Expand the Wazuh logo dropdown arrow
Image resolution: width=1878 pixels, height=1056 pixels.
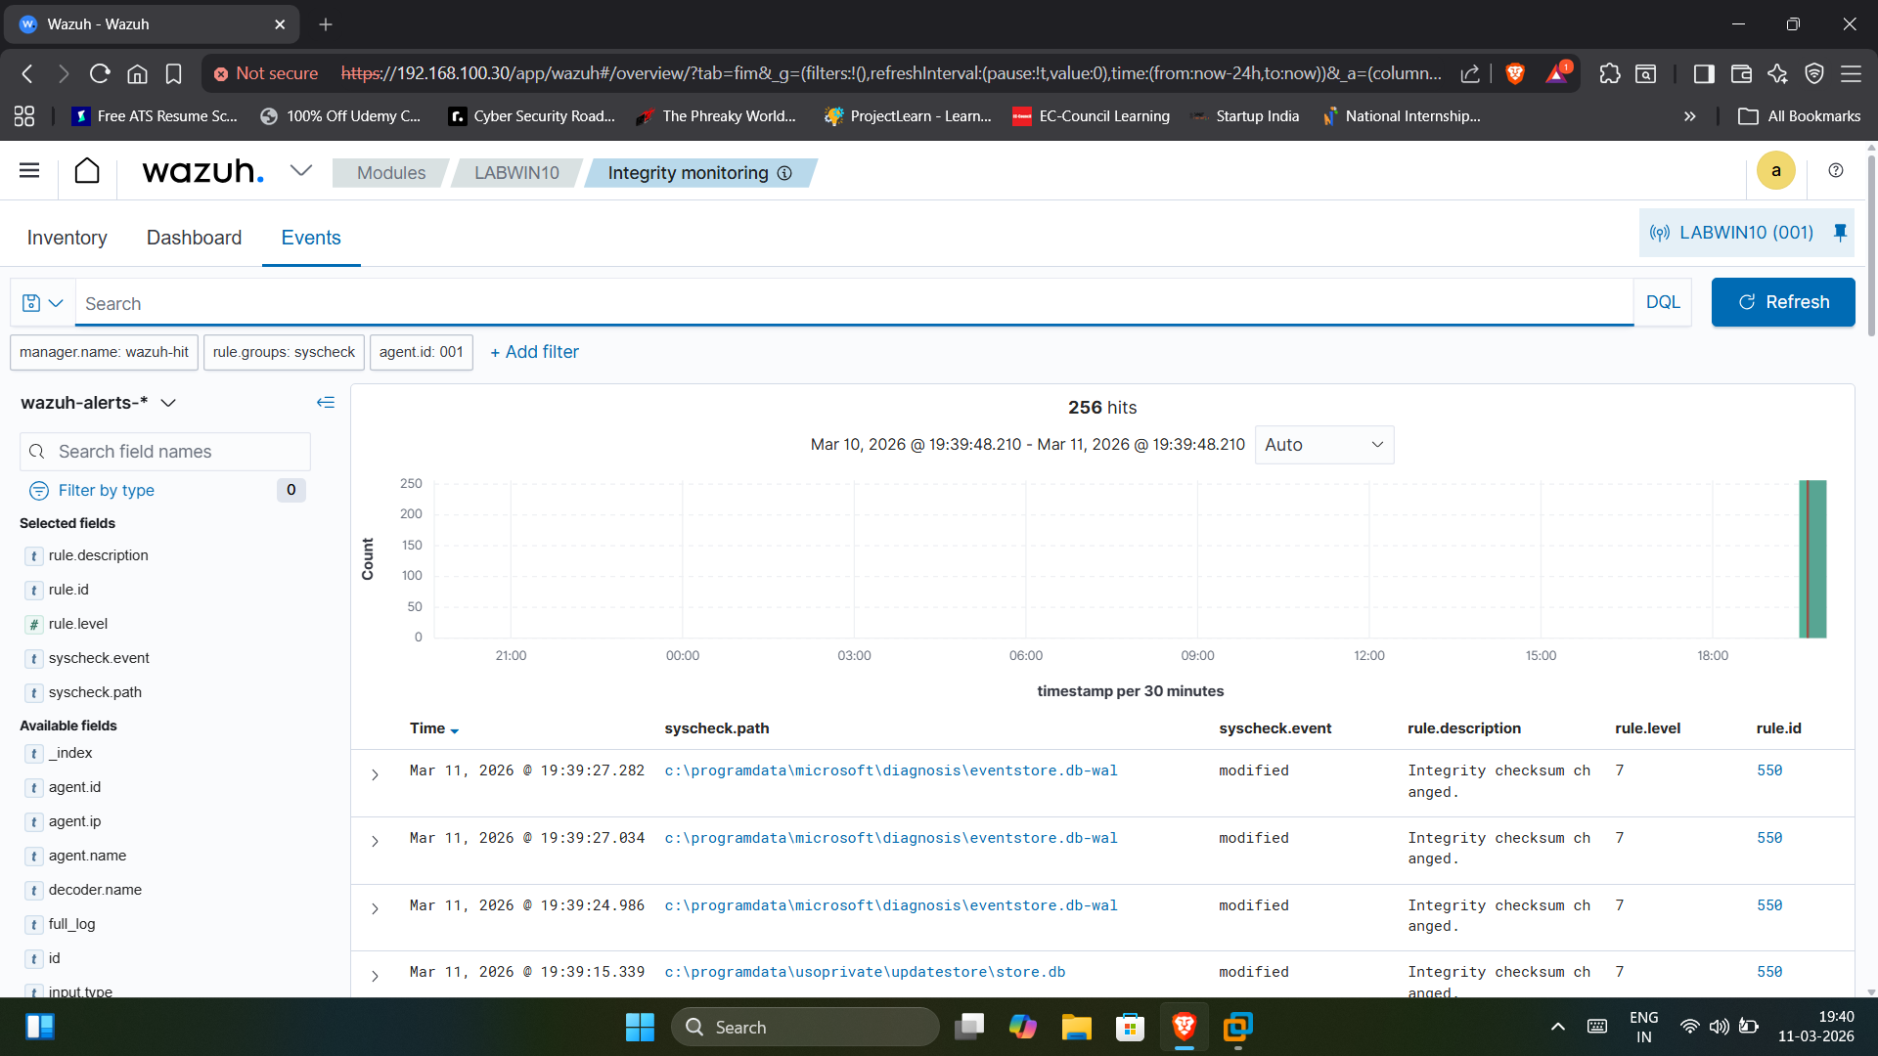301,171
